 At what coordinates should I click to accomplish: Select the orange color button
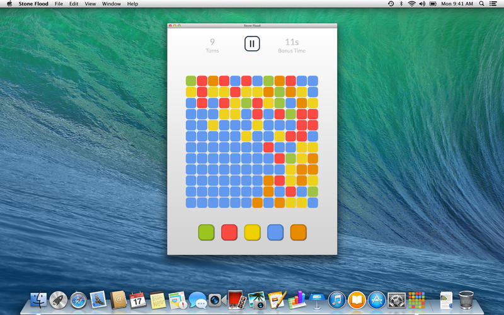tap(298, 232)
